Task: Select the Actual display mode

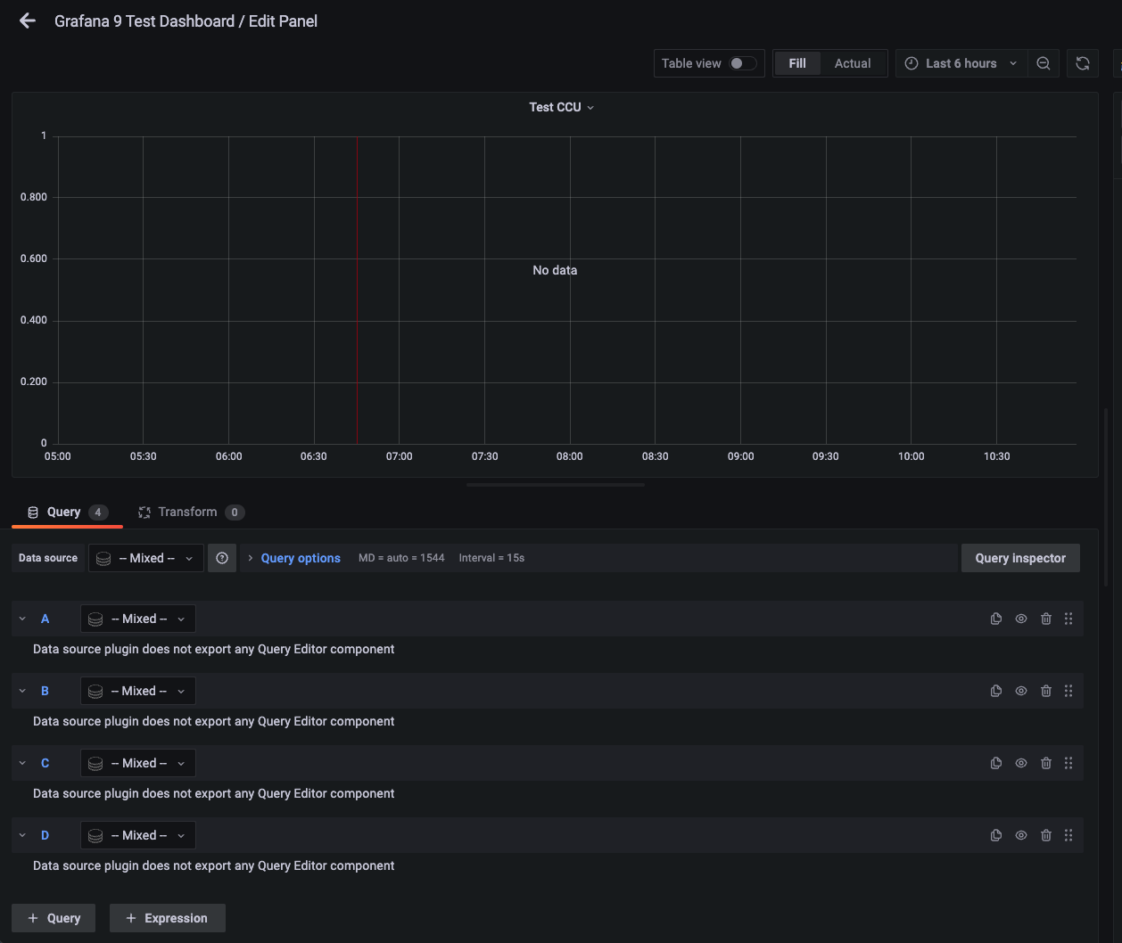Action: [x=853, y=63]
